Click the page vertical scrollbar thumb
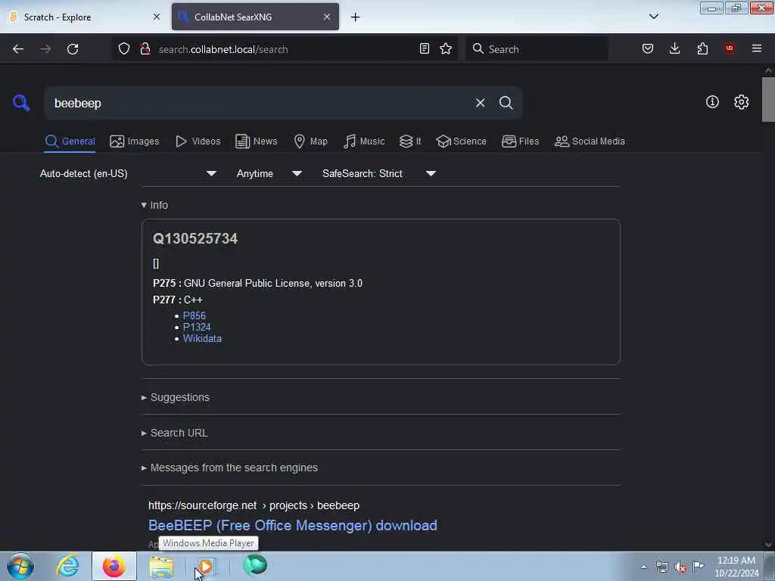Image resolution: width=775 pixels, height=581 pixels. (768, 99)
